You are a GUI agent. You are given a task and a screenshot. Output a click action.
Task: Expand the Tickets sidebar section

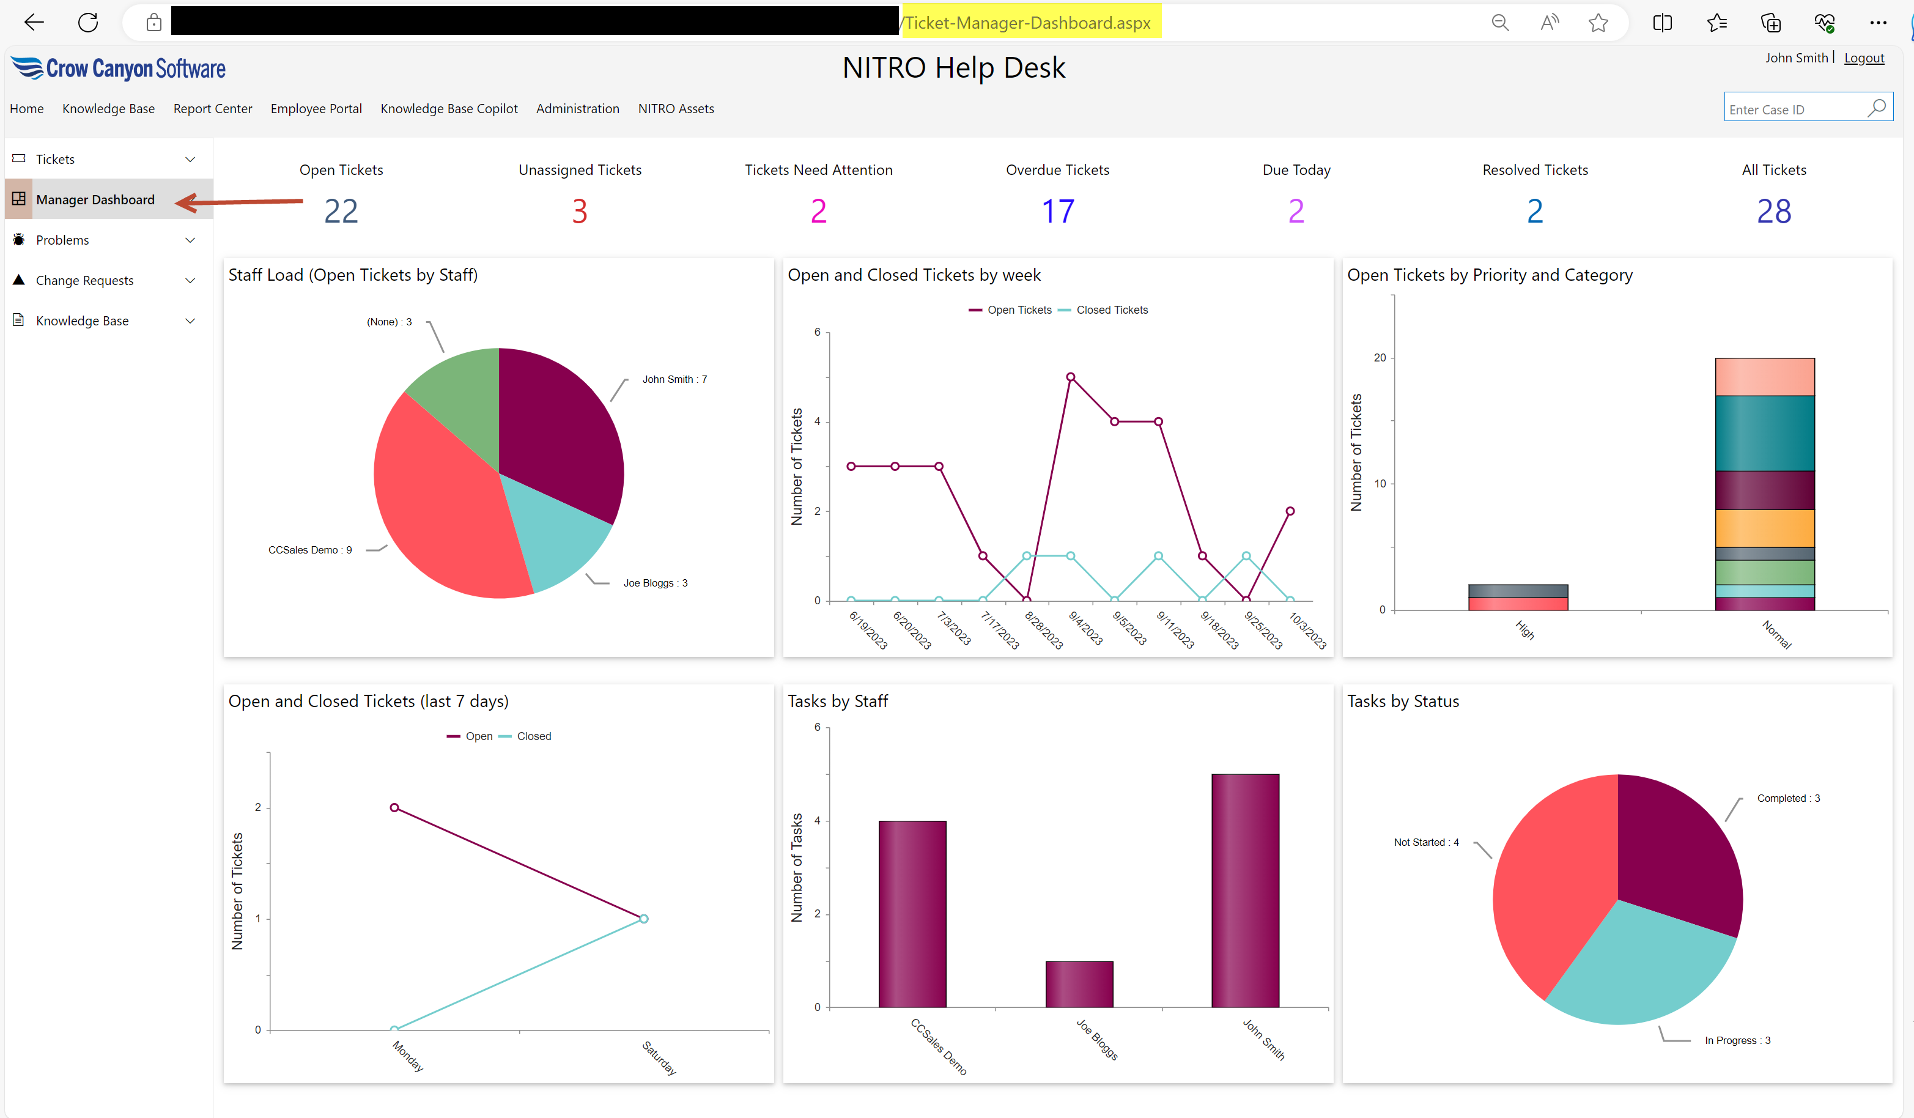point(190,160)
